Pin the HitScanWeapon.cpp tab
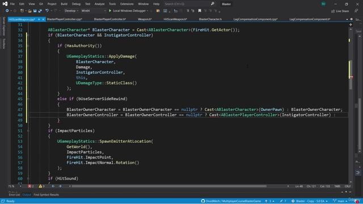 coord(39,19)
